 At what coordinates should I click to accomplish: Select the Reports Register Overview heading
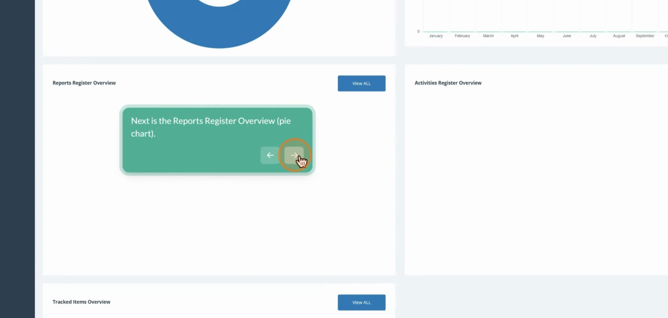pos(84,83)
